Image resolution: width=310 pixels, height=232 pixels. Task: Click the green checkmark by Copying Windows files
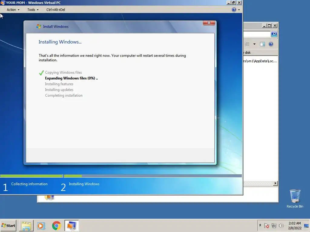coord(41,73)
